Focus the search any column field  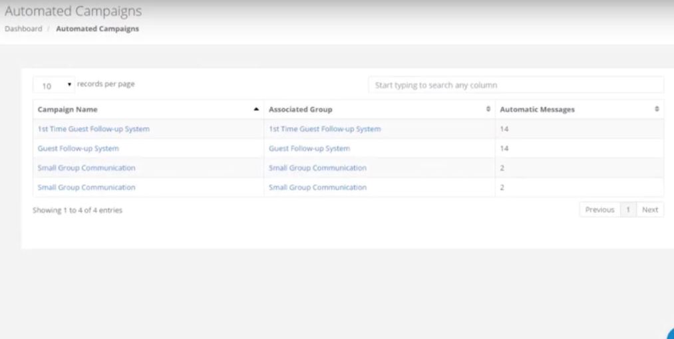coord(516,85)
